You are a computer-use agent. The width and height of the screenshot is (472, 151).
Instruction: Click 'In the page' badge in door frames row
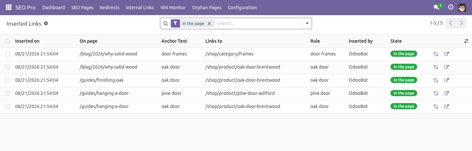pos(403,54)
